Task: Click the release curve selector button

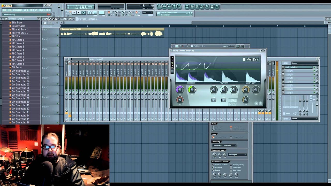Action: 224,100
